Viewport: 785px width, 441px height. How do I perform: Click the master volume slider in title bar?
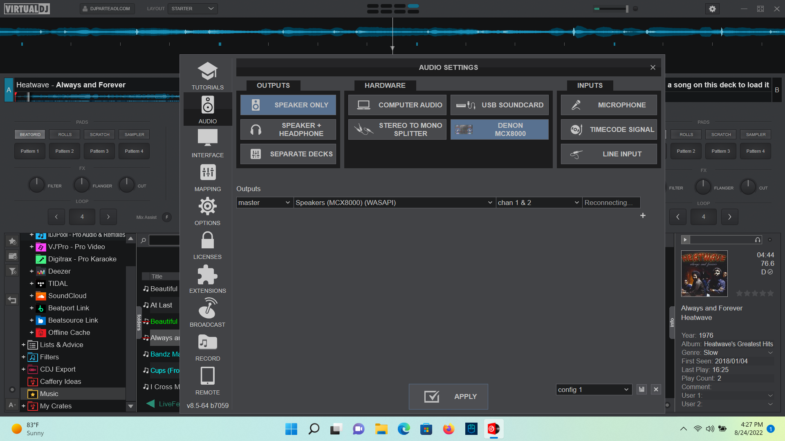click(x=611, y=9)
